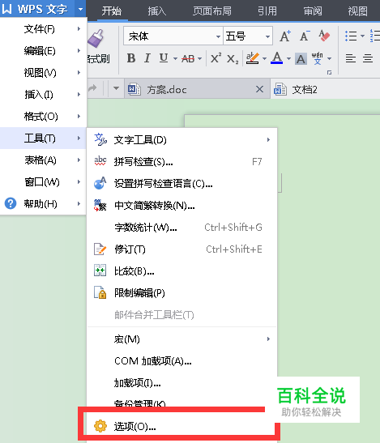Toggle Bold formatting
The height and width of the screenshot is (443, 380).
(x=131, y=58)
